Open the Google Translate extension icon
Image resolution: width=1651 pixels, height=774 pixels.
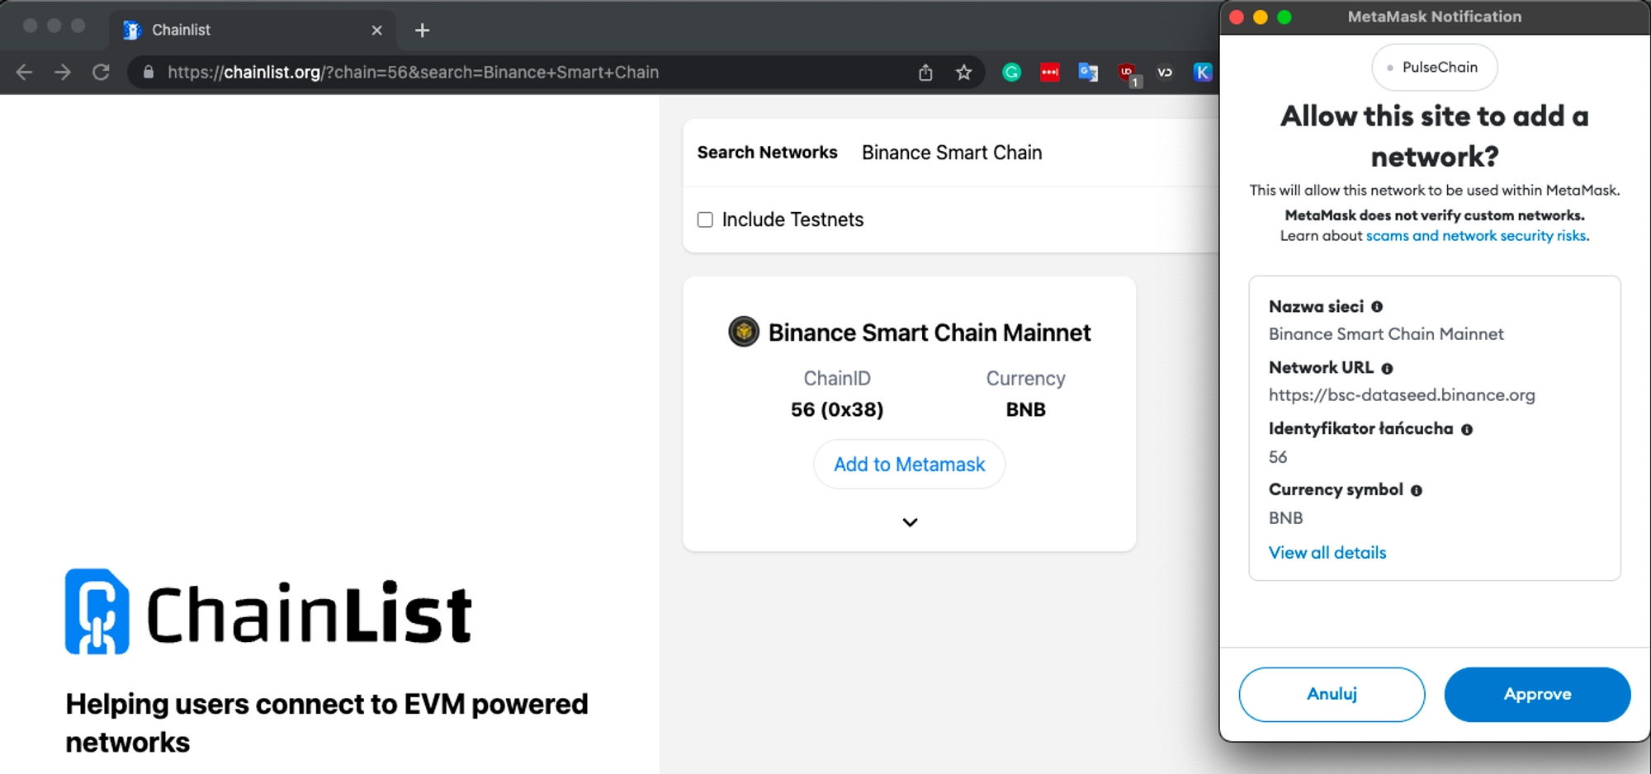(1088, 73)
